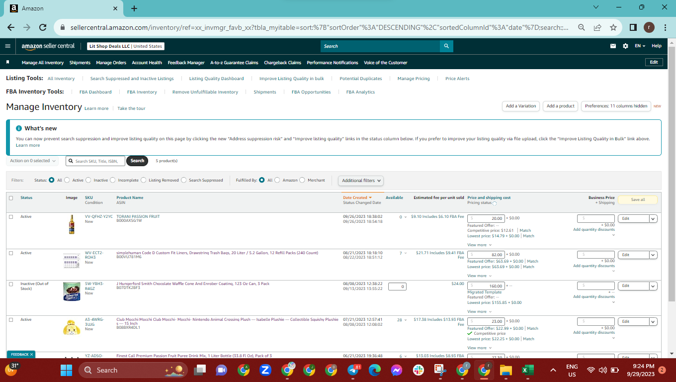Check the select-all checkbox in table header
676x382 pixels.
tap(11, 198)
